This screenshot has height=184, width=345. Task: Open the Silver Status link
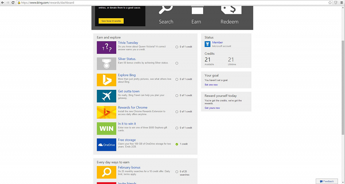[127, 59]
